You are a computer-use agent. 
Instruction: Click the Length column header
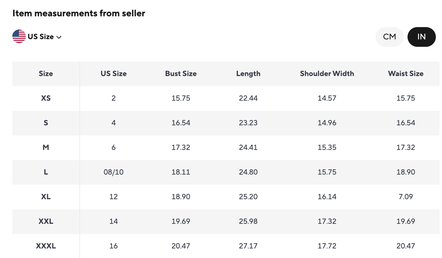click(248, 74)
